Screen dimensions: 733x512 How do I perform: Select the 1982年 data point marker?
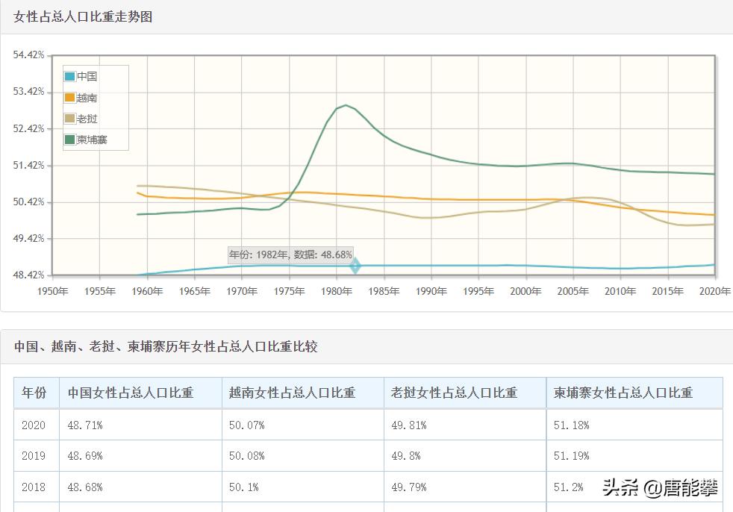pos(355,265)
